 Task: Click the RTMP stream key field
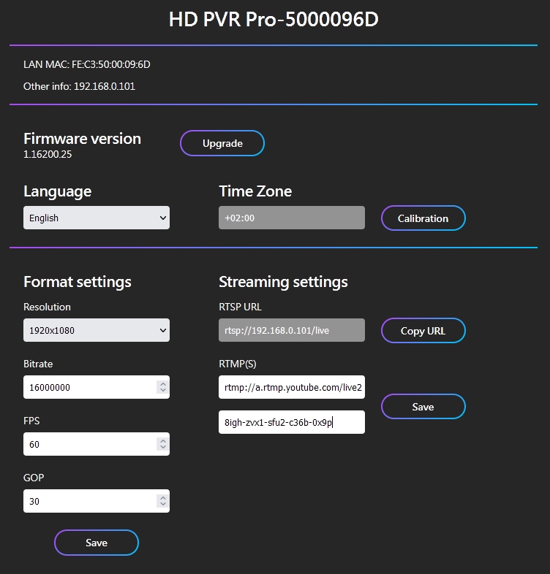click(x=291, y=422)
